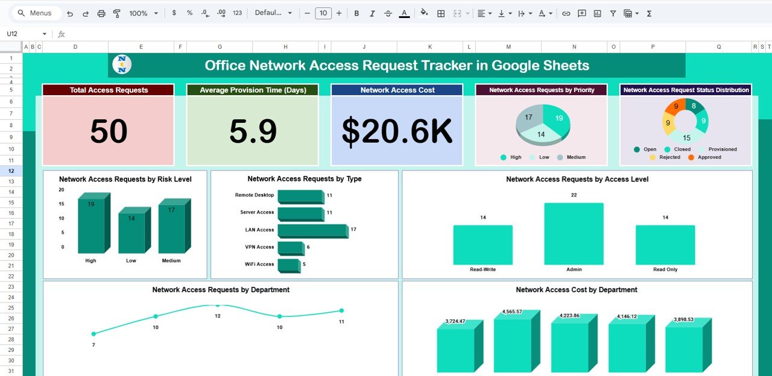Click the Format as currency button
Image resolution: width=772 pixels, height=376 pixels.
174,13
